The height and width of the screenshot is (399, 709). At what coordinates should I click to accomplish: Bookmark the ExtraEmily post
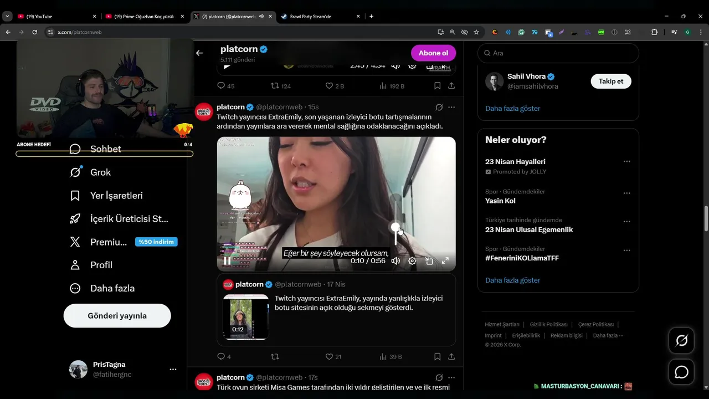[x=437, y=356]
